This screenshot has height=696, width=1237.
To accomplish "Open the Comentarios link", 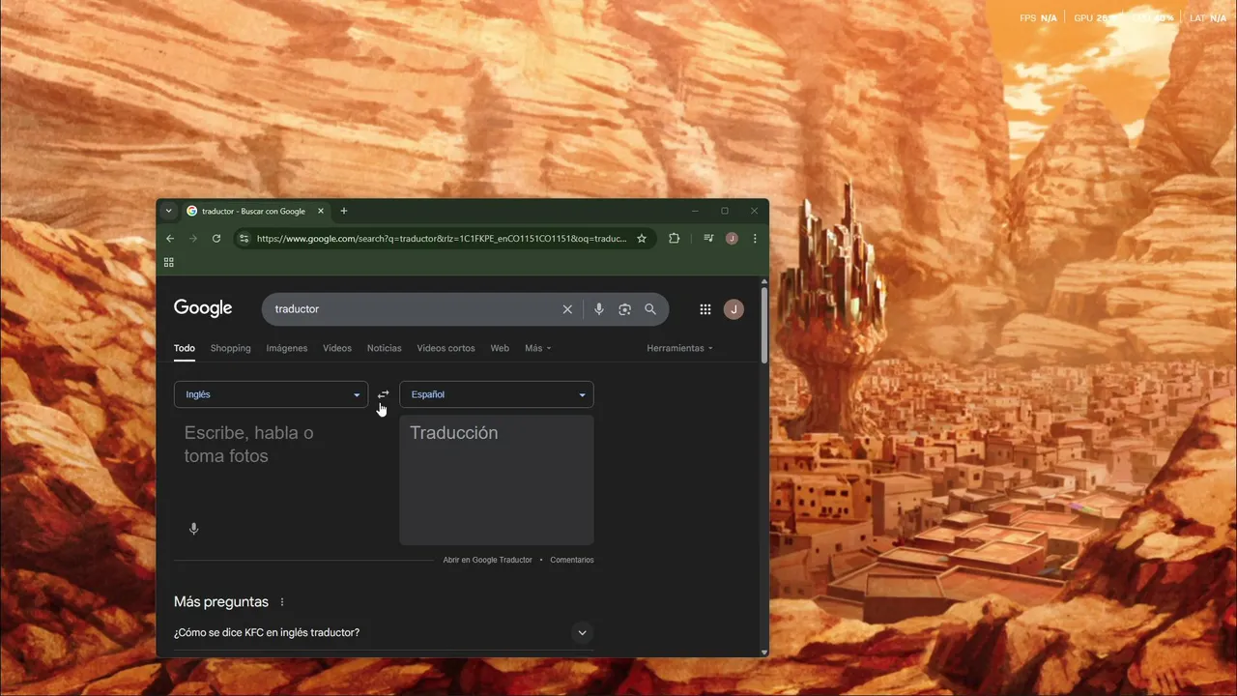I will click(x=572, y=560).
